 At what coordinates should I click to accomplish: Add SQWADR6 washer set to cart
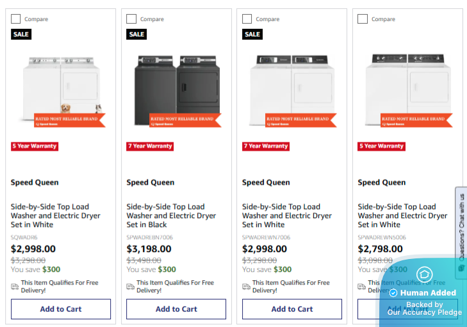click(61, 309)
